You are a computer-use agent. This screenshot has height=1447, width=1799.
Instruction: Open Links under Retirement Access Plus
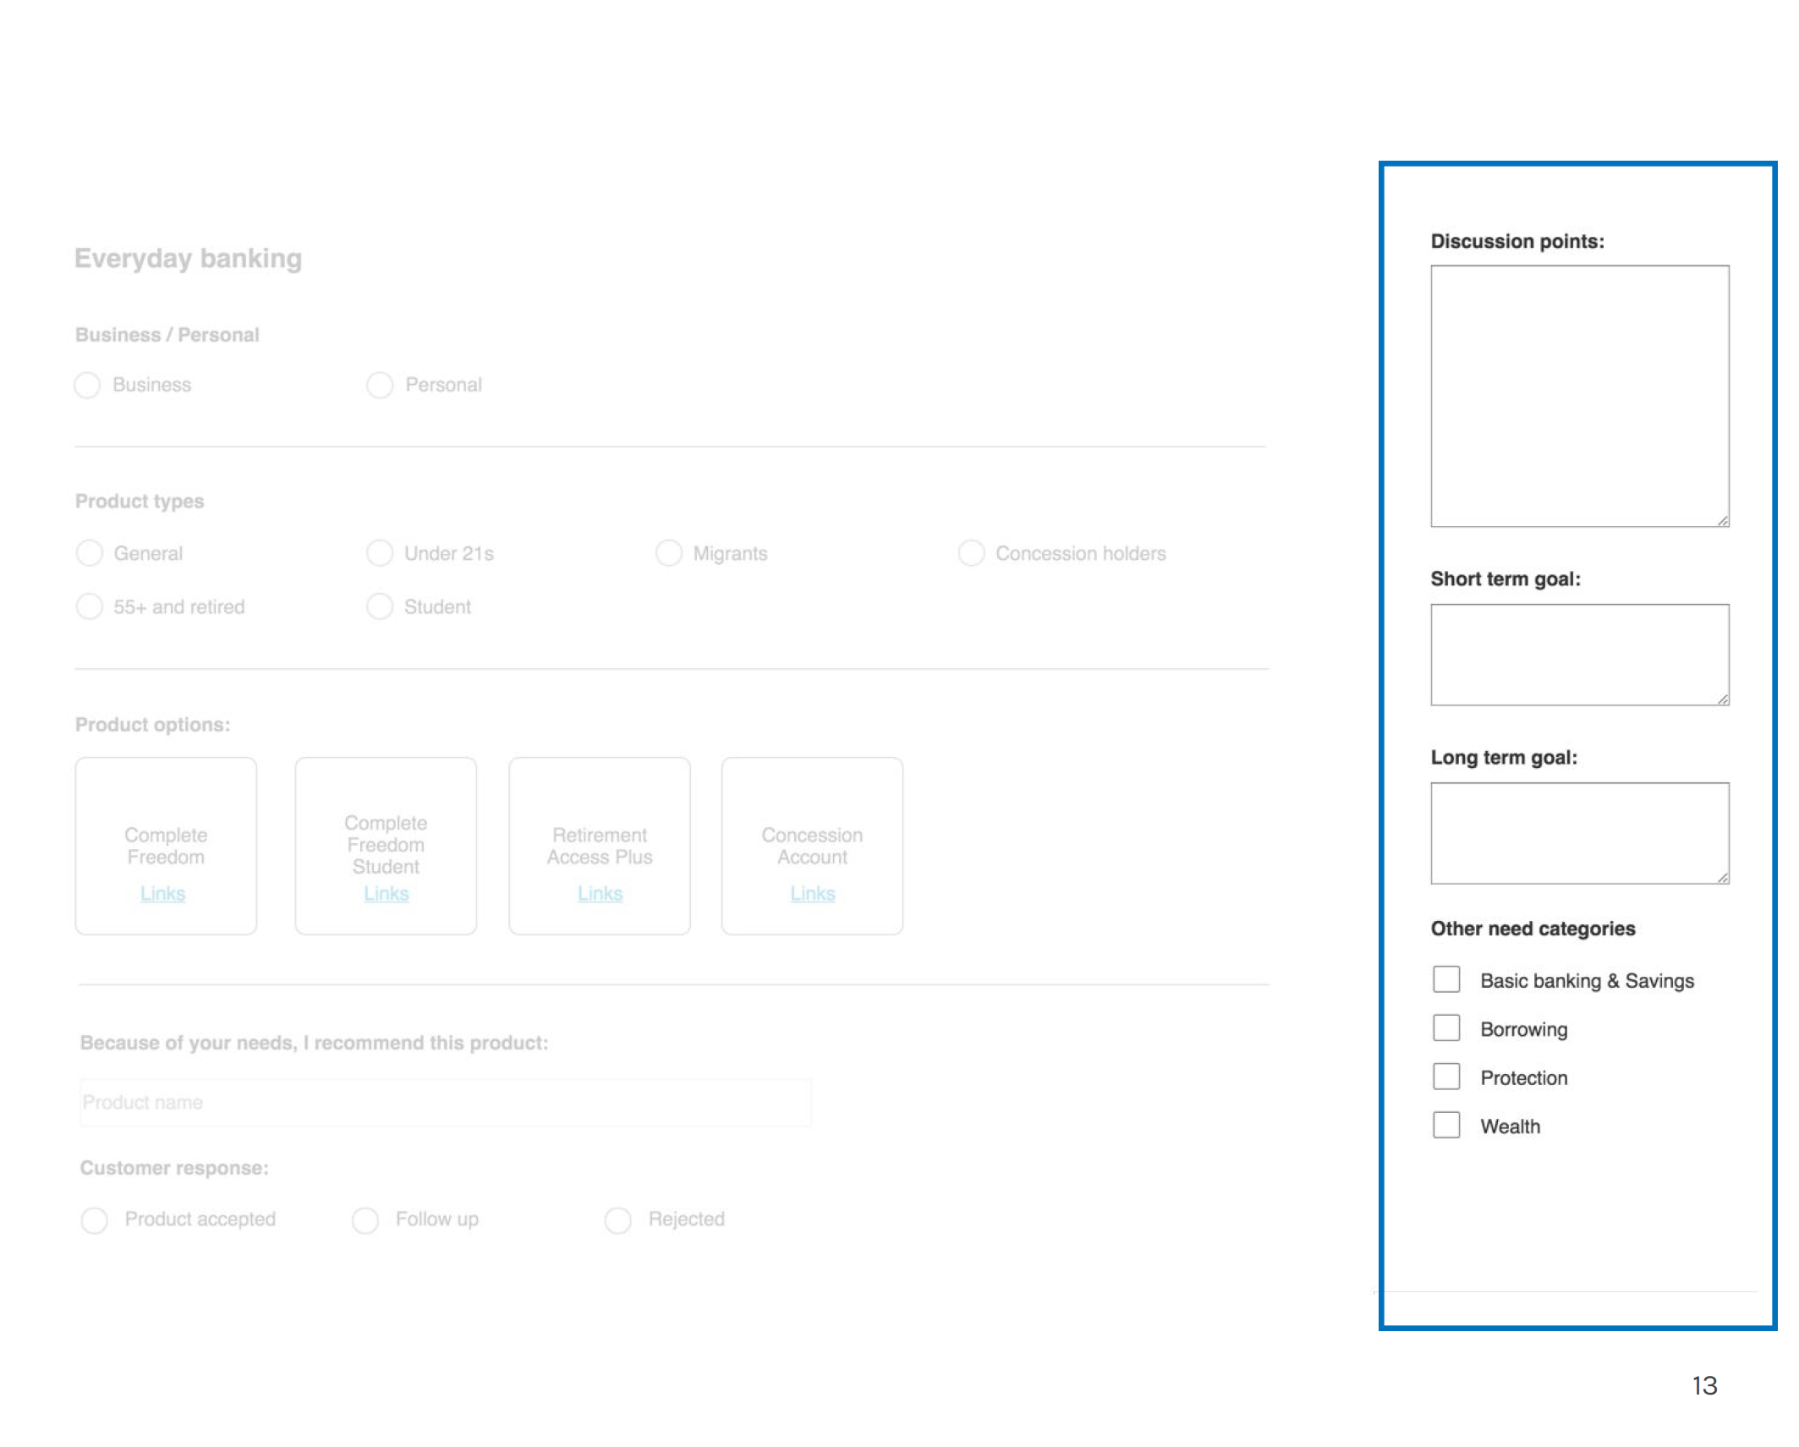(x=600, y=894)
